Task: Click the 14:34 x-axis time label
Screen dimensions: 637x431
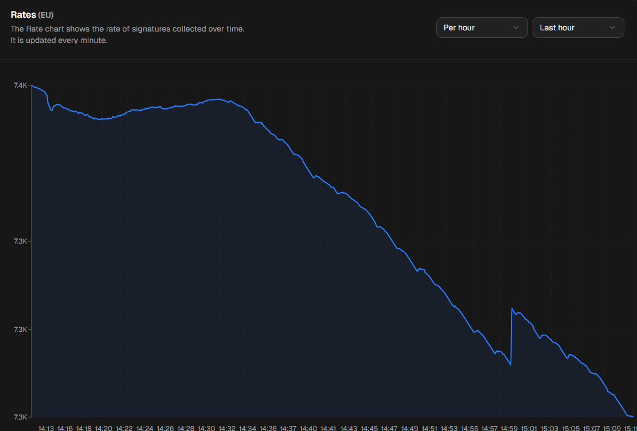Action: pos(248,428)
